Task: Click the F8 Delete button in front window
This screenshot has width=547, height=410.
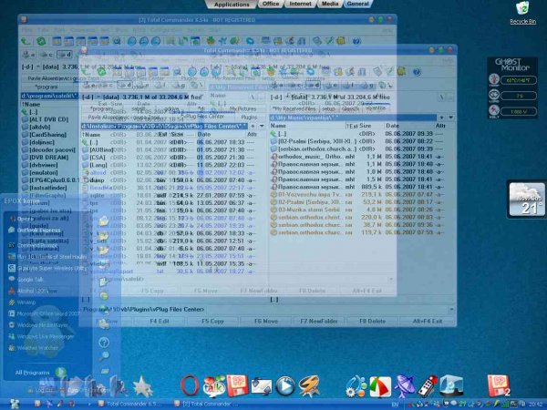Action: click(x=372, y=321)
